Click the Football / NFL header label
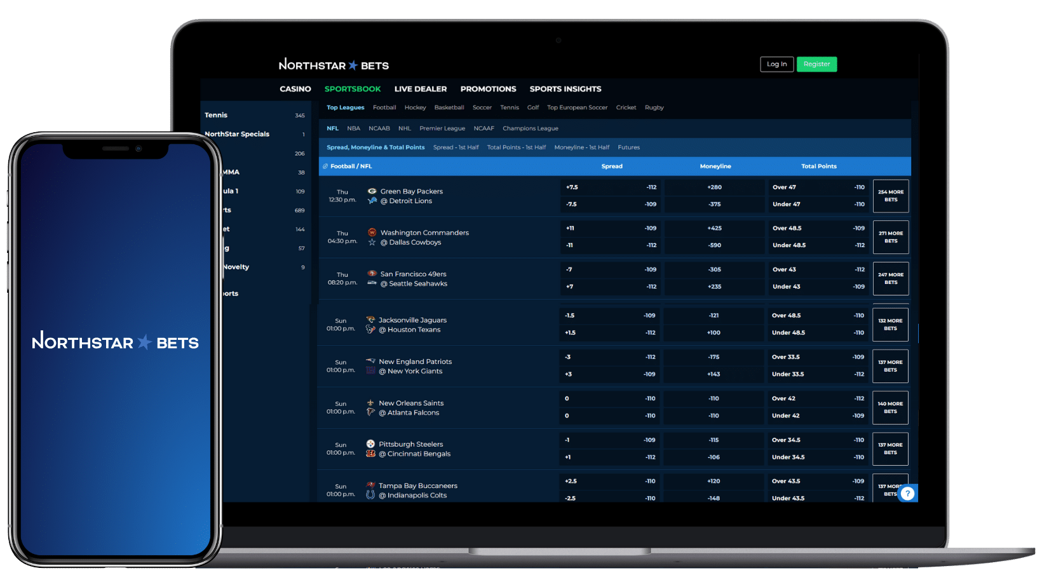Viewport: 1042px width, 587px height. (x=351, y=166)
